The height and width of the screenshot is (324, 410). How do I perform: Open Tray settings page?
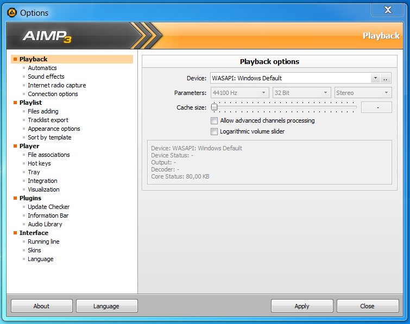pyautogui.click(x=34, y=172)
